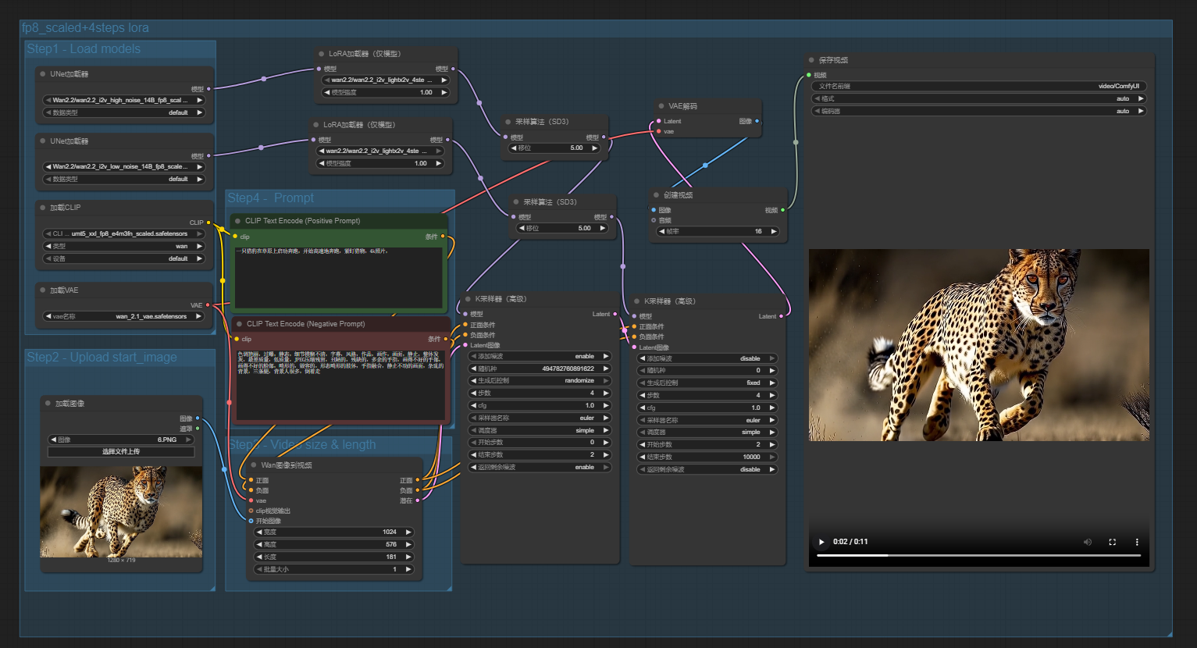This screenshot has width=1197, height=648.
Task: Open the high_noise UNet model name selector
Action: 124,100
